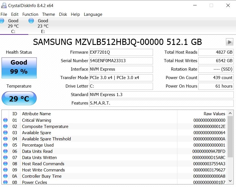This screenshot has width=236, height=187.
Task: Click raw value 0000000000012E
Action: 209,127
